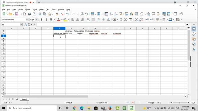Open the Tools menu

click(54, 10)
